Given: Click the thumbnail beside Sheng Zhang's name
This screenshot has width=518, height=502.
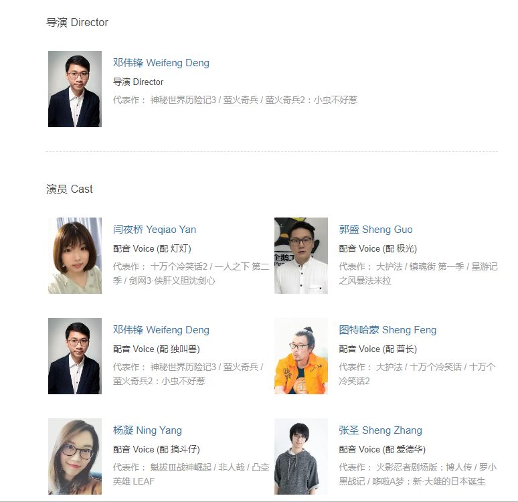Looking at the screenshot, I should pyautogui.click(x=301, y=456).
